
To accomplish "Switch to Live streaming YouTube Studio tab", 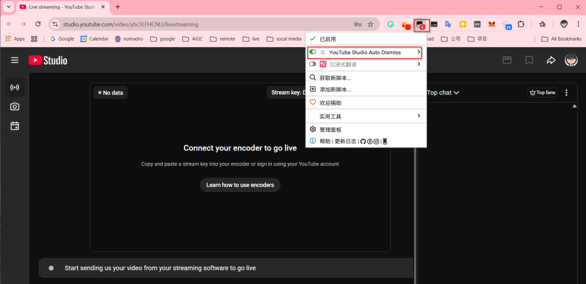I will point(62,7).
